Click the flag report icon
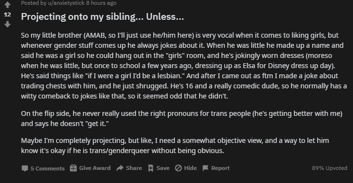 point(205,168)
